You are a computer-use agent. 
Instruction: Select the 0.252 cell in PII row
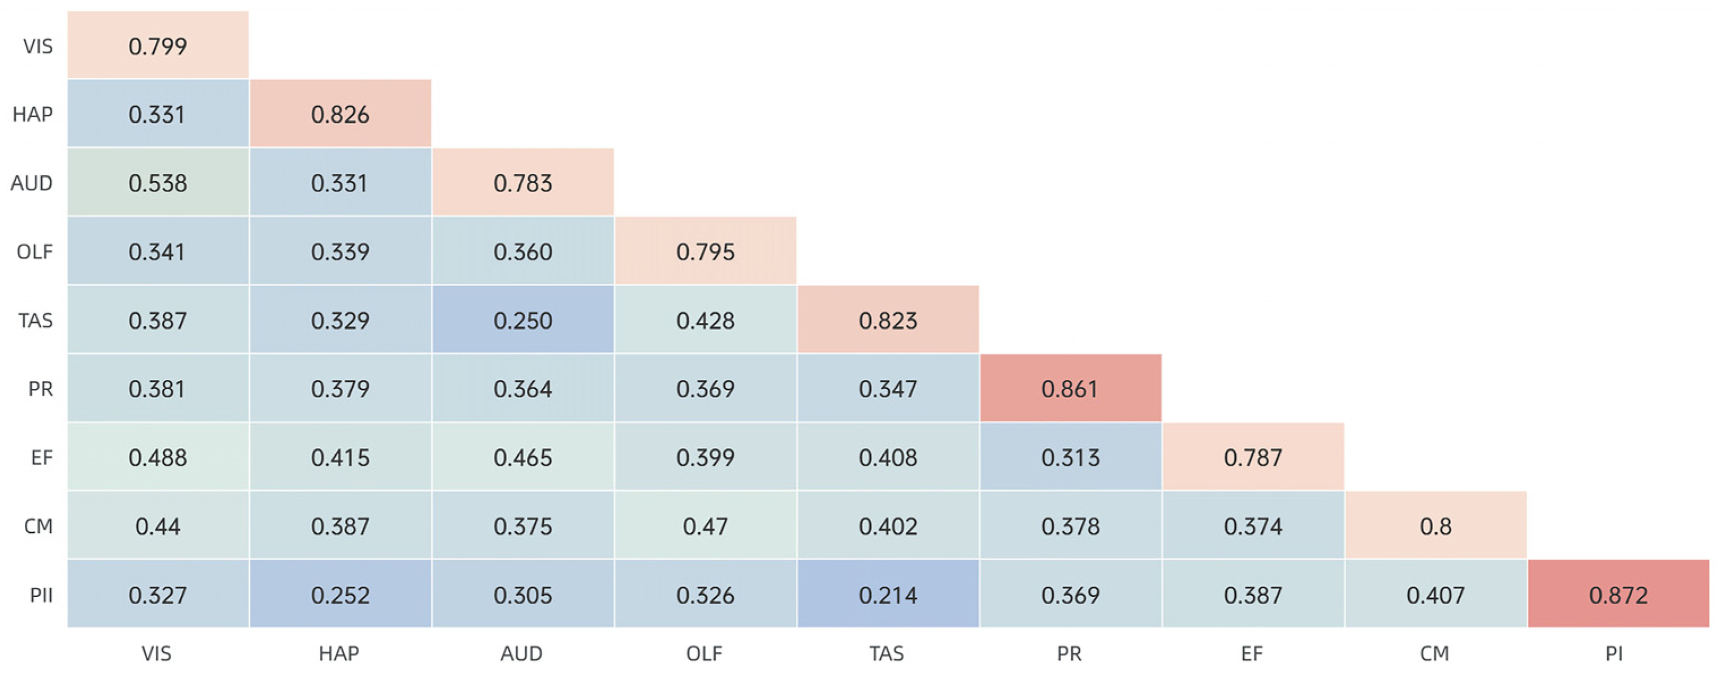click(x=340, y=594)
